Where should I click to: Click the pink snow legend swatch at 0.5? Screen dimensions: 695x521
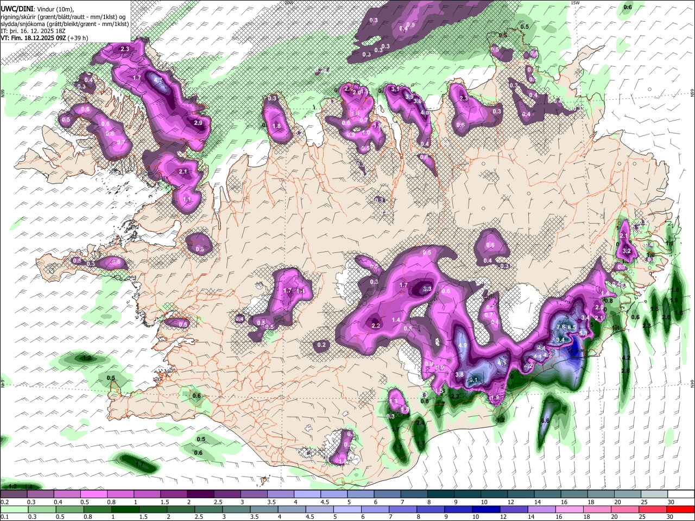93,494
